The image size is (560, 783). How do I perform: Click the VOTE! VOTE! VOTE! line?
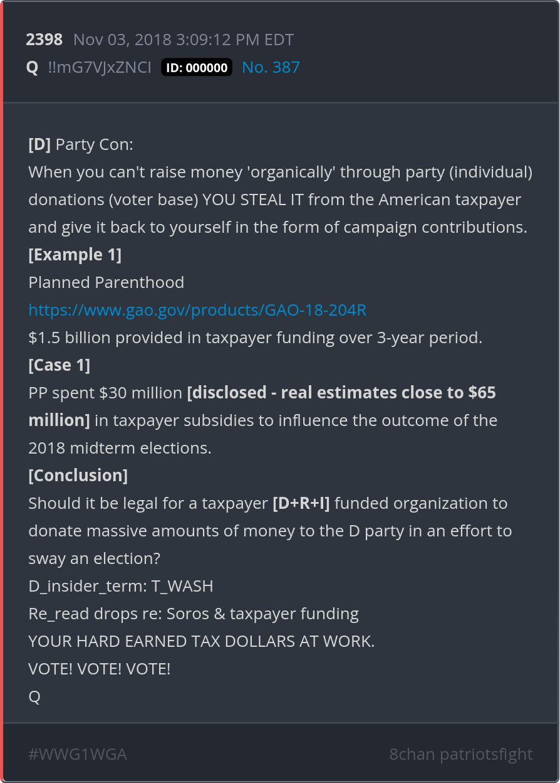[100, 669]
